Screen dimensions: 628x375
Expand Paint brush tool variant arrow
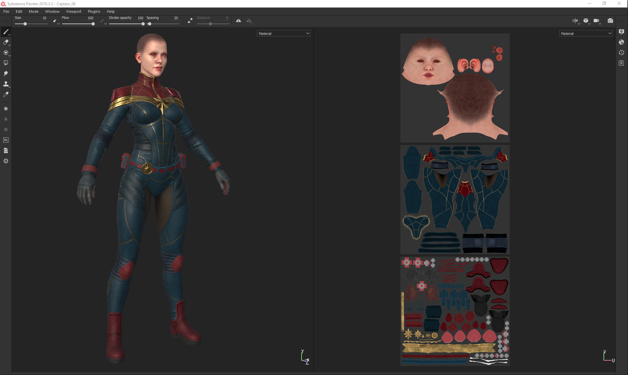[9, 35]
